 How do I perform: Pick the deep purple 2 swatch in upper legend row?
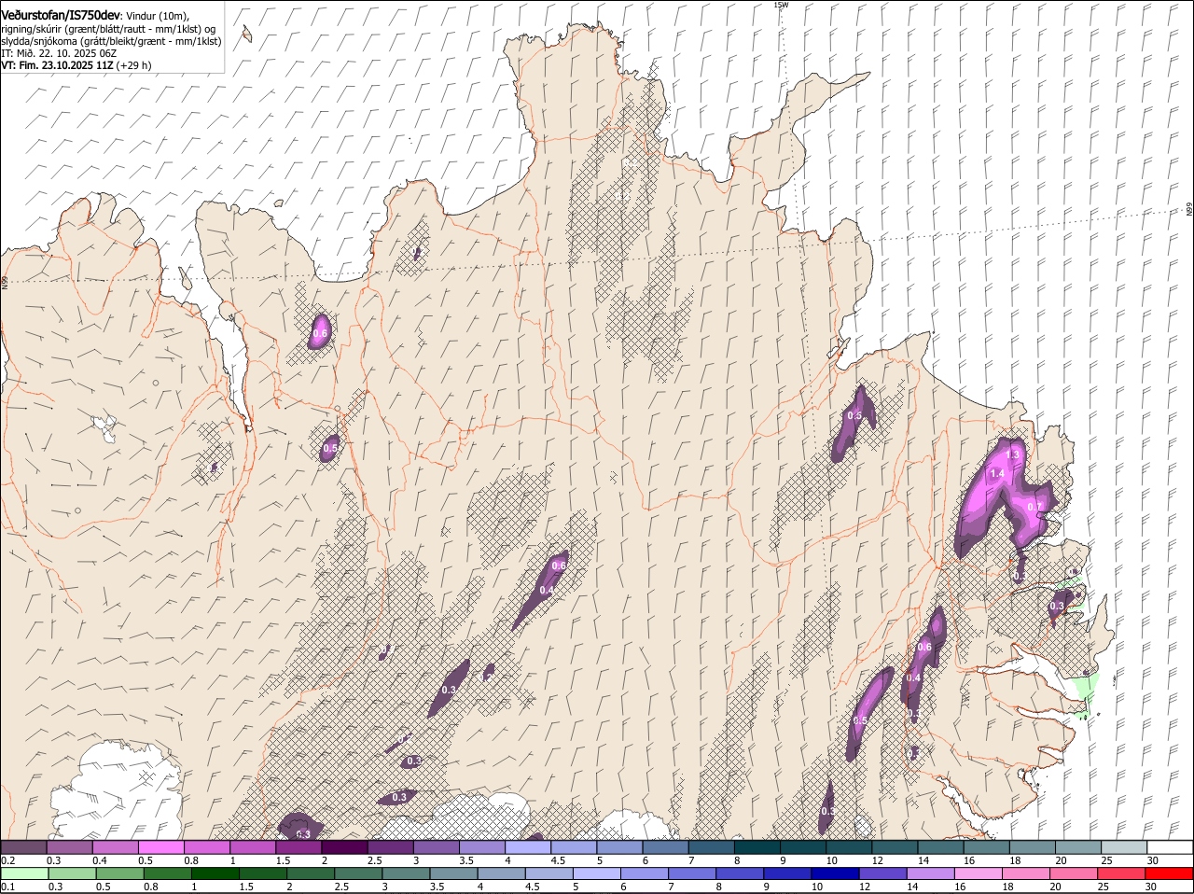tap(344, 847)
